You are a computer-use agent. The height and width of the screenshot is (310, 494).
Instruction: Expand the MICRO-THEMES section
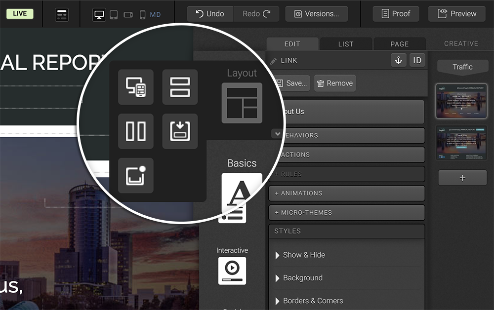point(347,212)
